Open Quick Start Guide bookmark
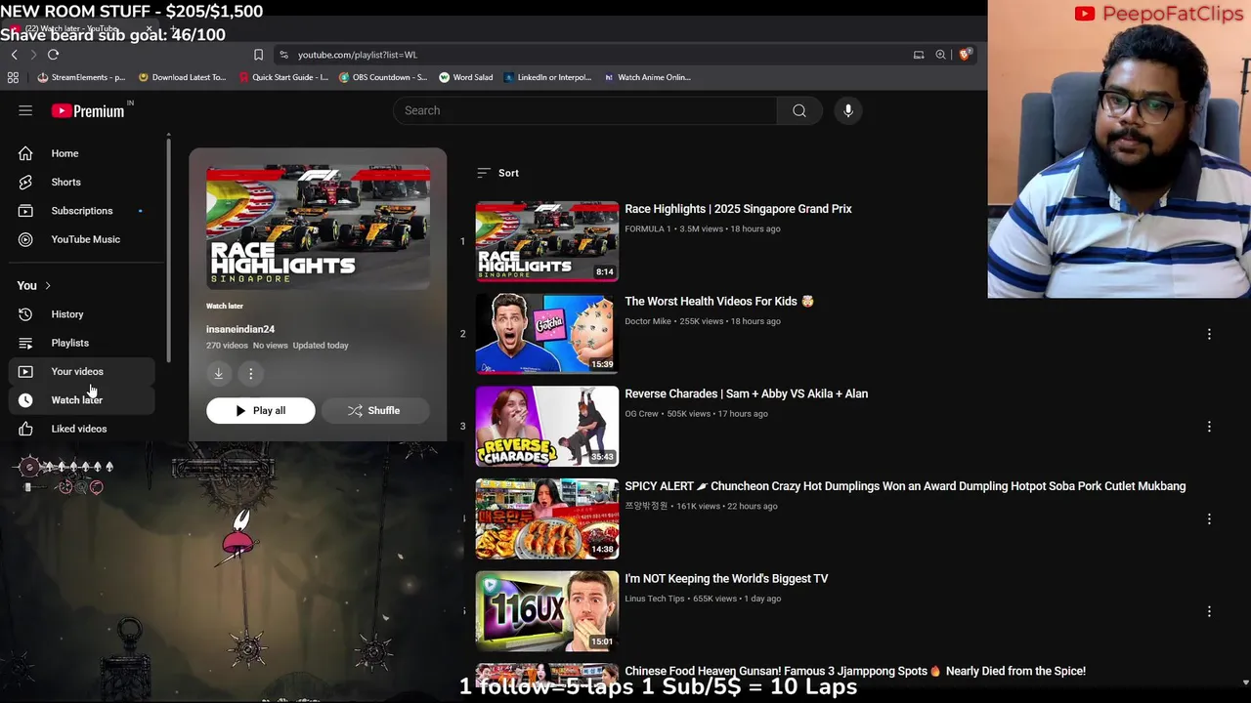 (x=283, y=77)
